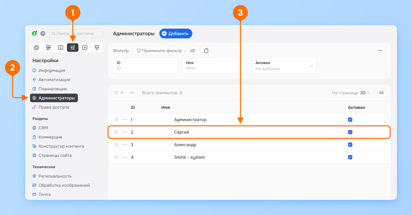
Task: Open row actions for Администратор
Action: pos(125,120)
